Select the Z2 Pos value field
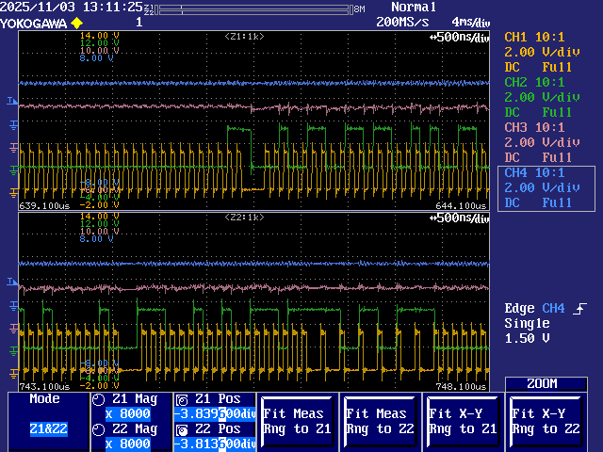This screenshot has width=603, height=452. 215,444
